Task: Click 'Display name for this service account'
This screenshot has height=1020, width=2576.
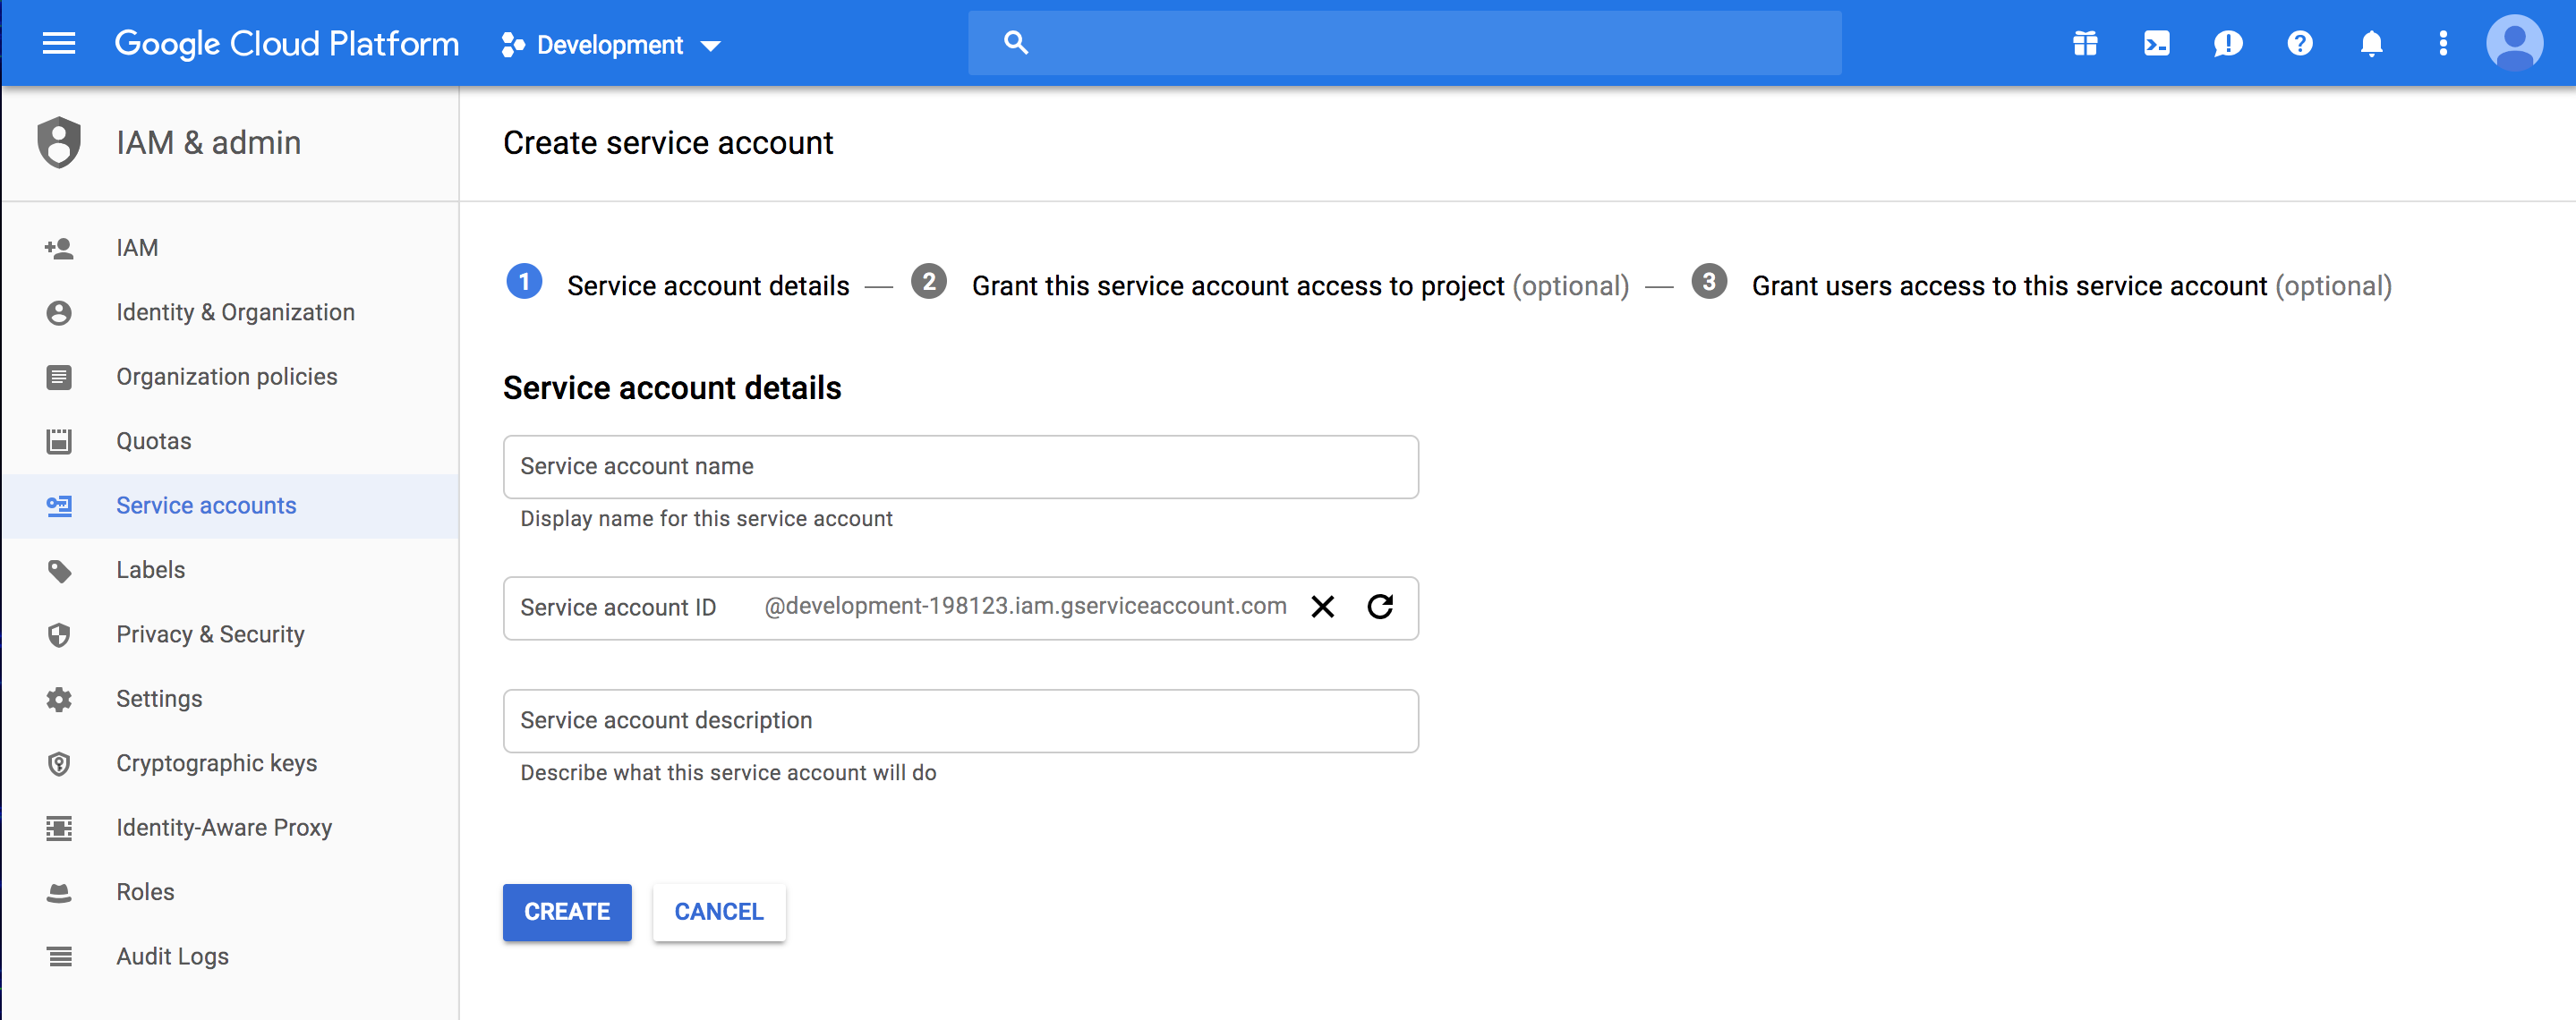Action: 706,518
